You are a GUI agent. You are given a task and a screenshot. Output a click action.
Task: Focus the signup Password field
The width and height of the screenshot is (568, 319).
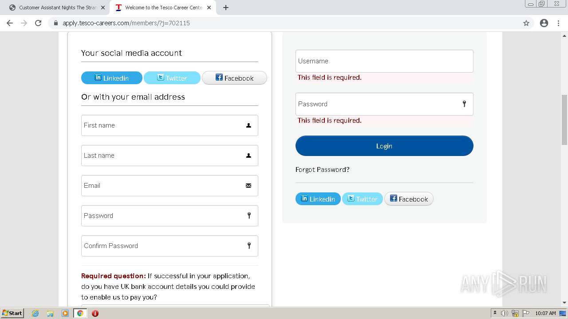pyautogui.click(x=170, y=216)
